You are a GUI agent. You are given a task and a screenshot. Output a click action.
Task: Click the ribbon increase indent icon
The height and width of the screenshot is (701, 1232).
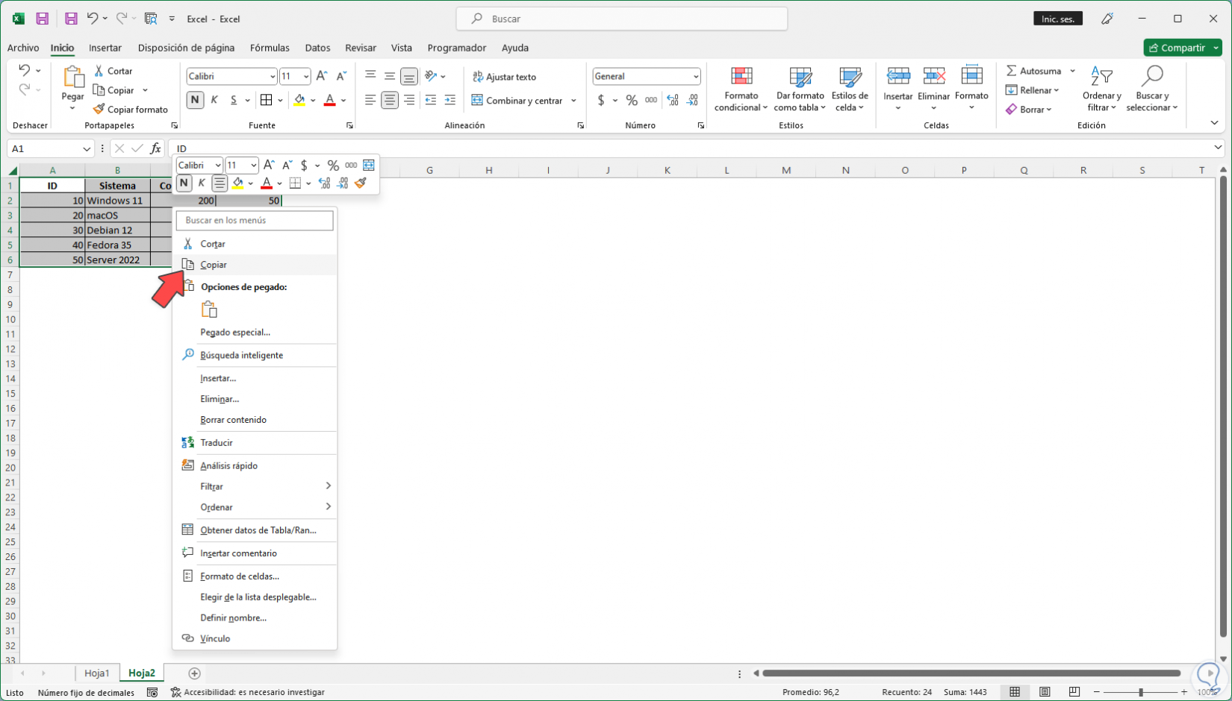click(450, 101)
